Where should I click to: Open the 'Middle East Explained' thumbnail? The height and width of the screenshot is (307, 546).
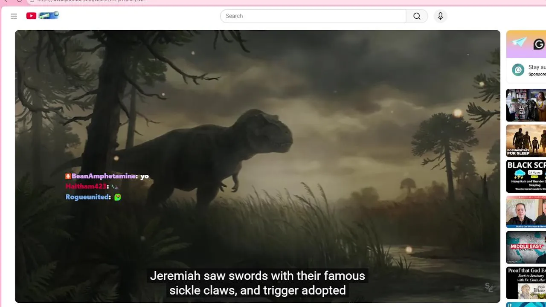[x=526, y=247]
